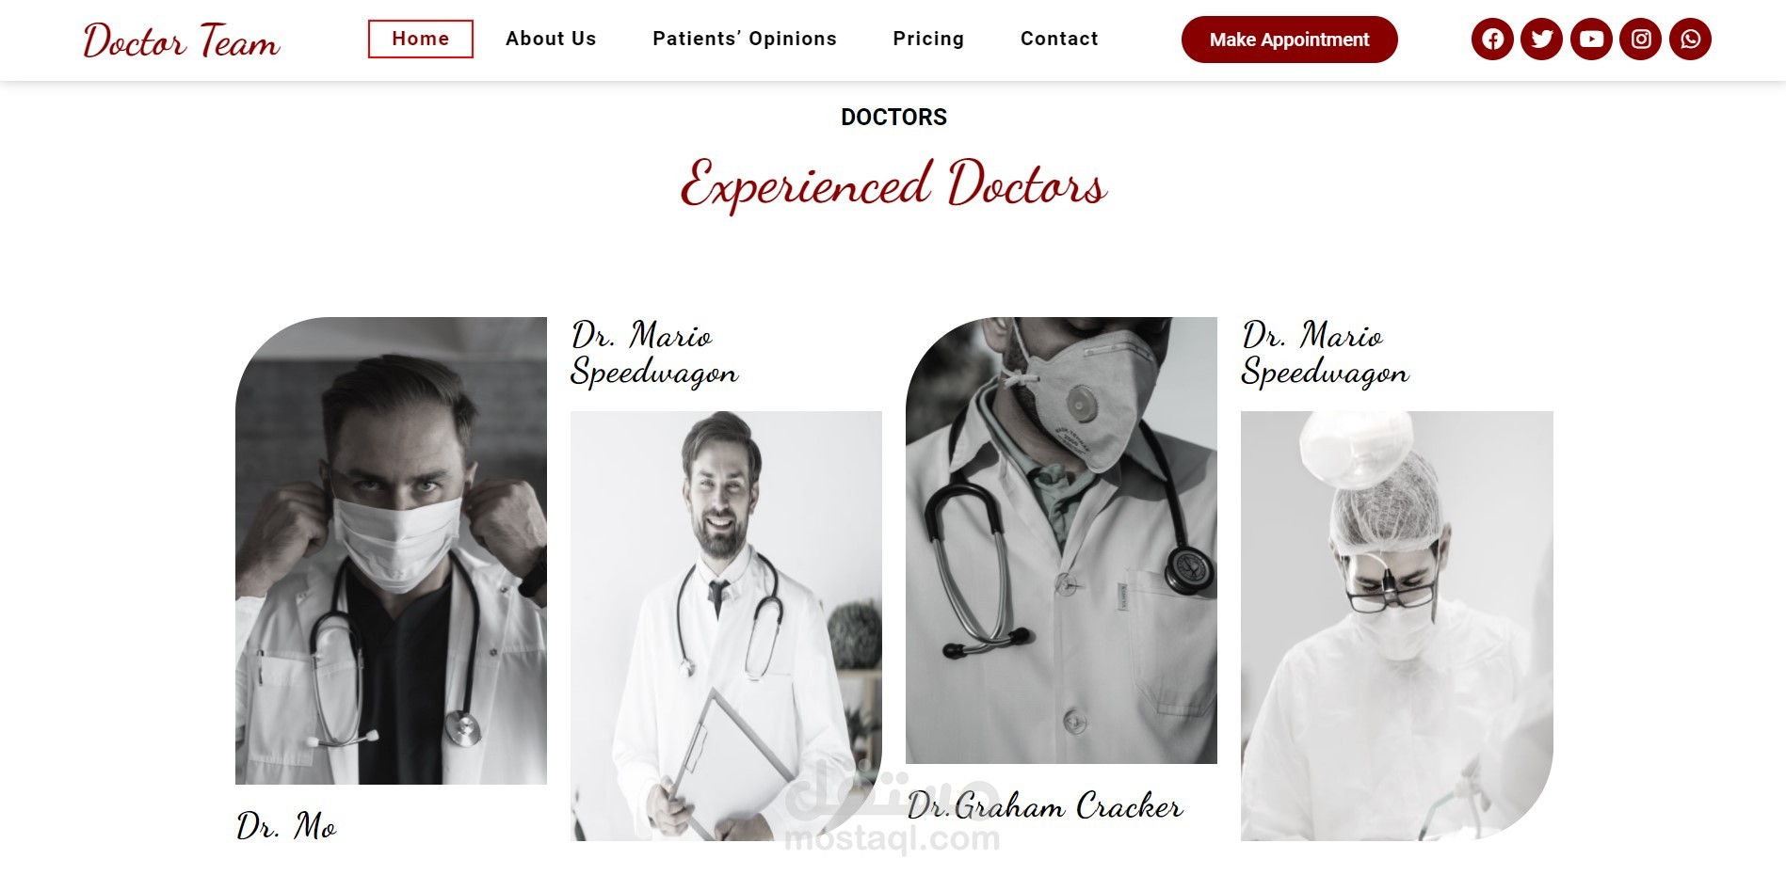Click the Experienced Doctors heading

click(x=893, y=185)
